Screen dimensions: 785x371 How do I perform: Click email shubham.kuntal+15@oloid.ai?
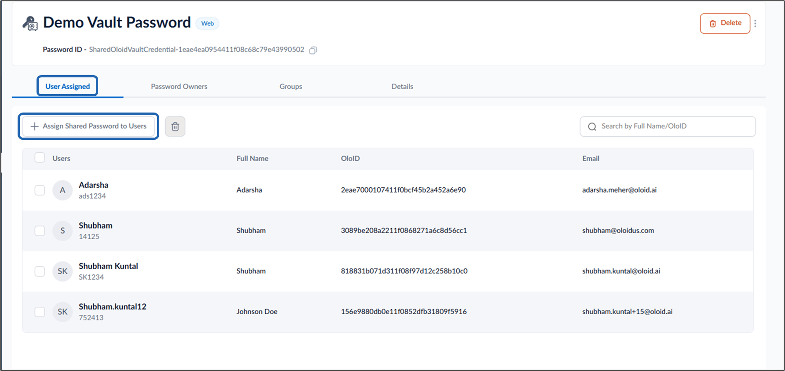[x=627, y=311]
